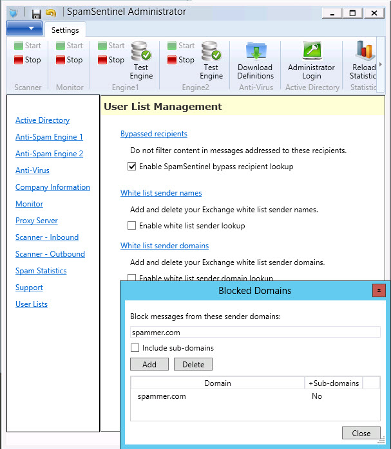This screenshot has width=391, height=449.
Task: Stop the Scanner service
Action: [28, 60]
